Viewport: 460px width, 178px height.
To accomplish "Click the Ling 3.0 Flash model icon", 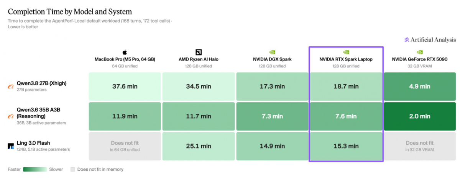I will pos(11,146).
